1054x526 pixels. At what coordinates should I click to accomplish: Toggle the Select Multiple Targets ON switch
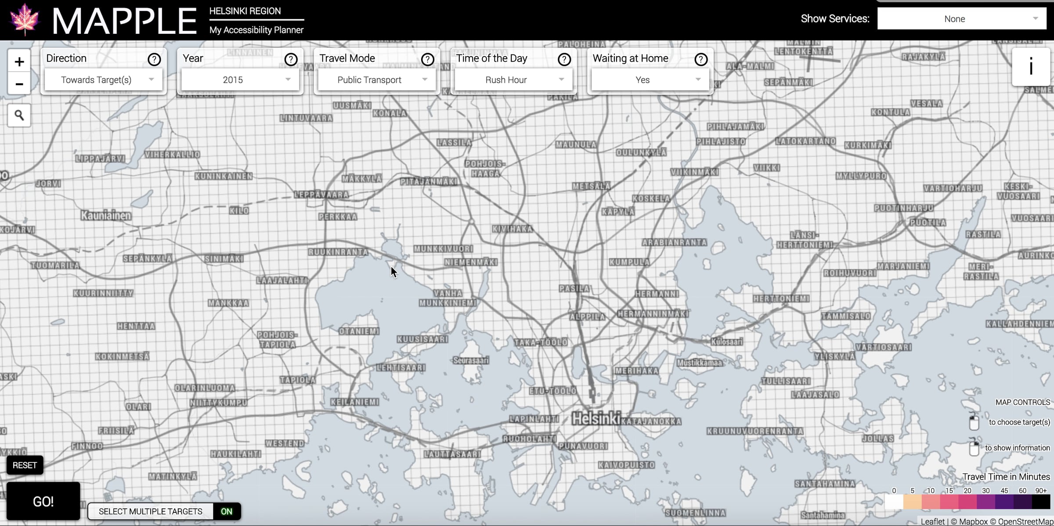[226, 512]
